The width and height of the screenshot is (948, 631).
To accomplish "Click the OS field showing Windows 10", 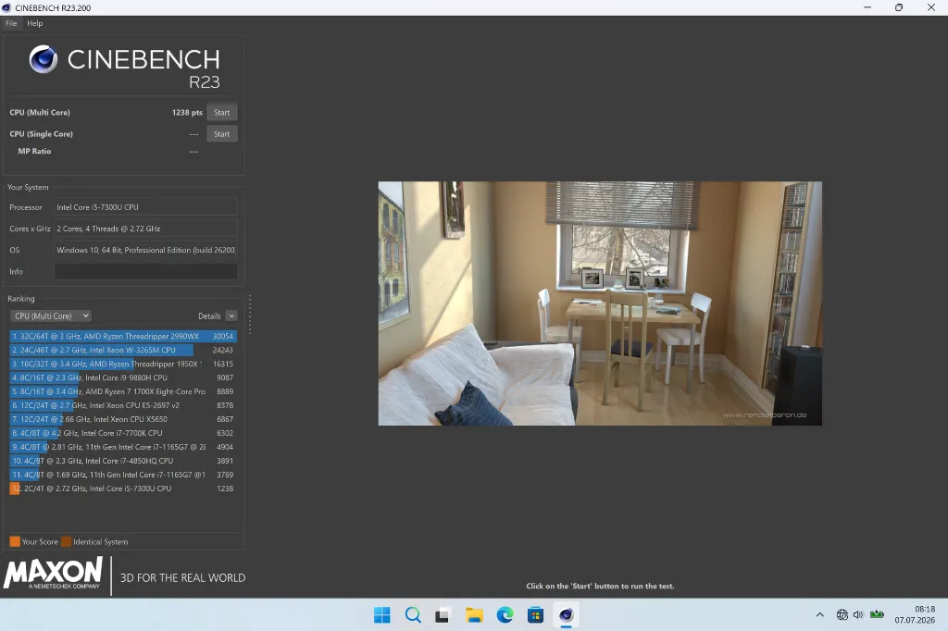I will 145,250.
